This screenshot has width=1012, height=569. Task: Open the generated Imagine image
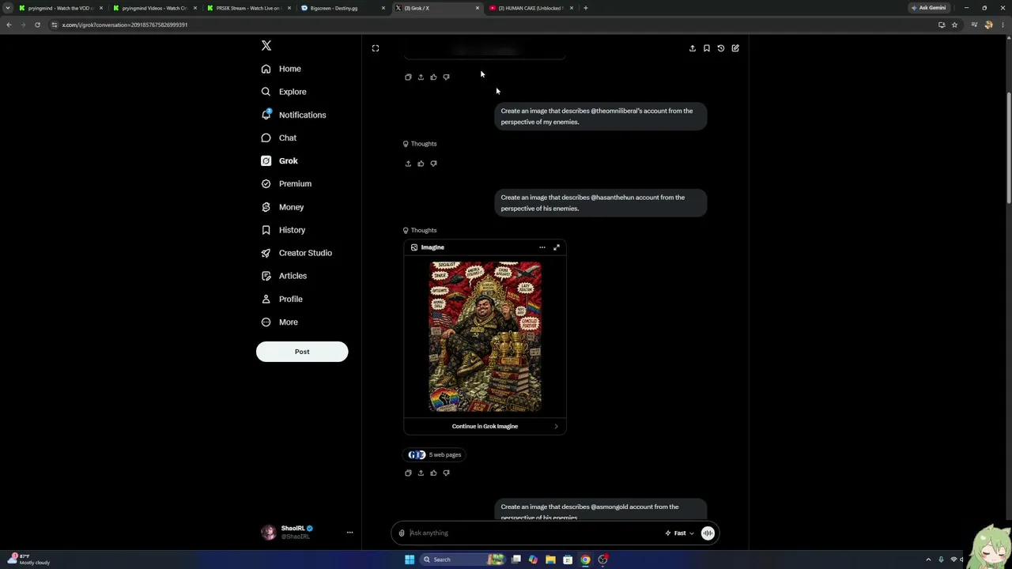click(485, 337)
